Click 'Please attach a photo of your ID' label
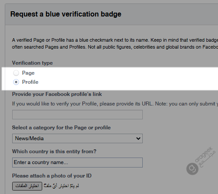 tap(52, 176)
